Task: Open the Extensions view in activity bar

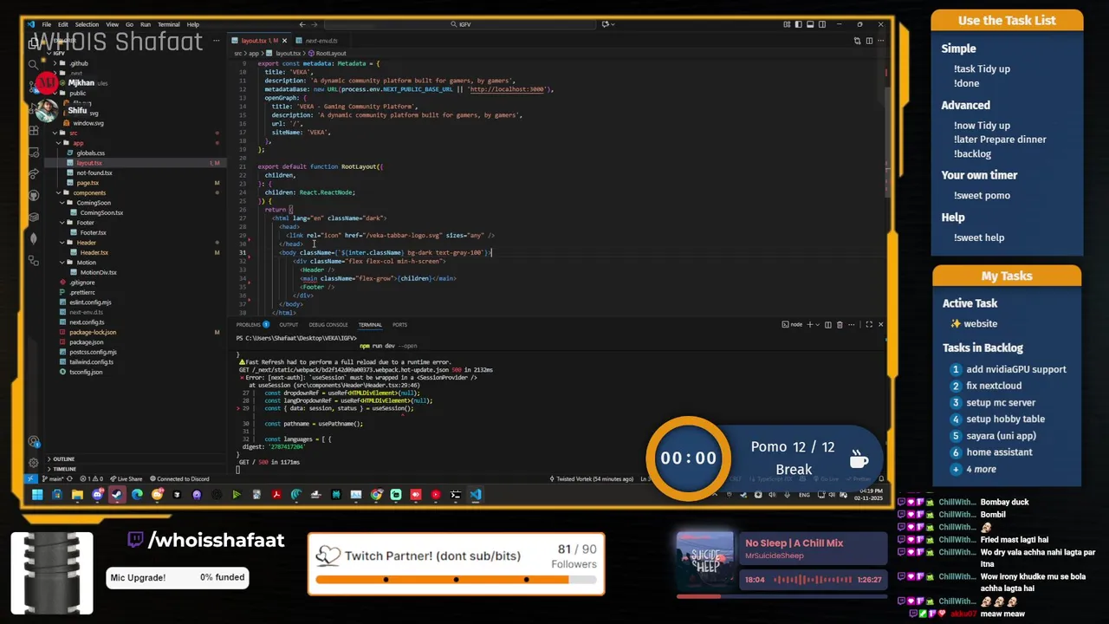Action: 33,130
